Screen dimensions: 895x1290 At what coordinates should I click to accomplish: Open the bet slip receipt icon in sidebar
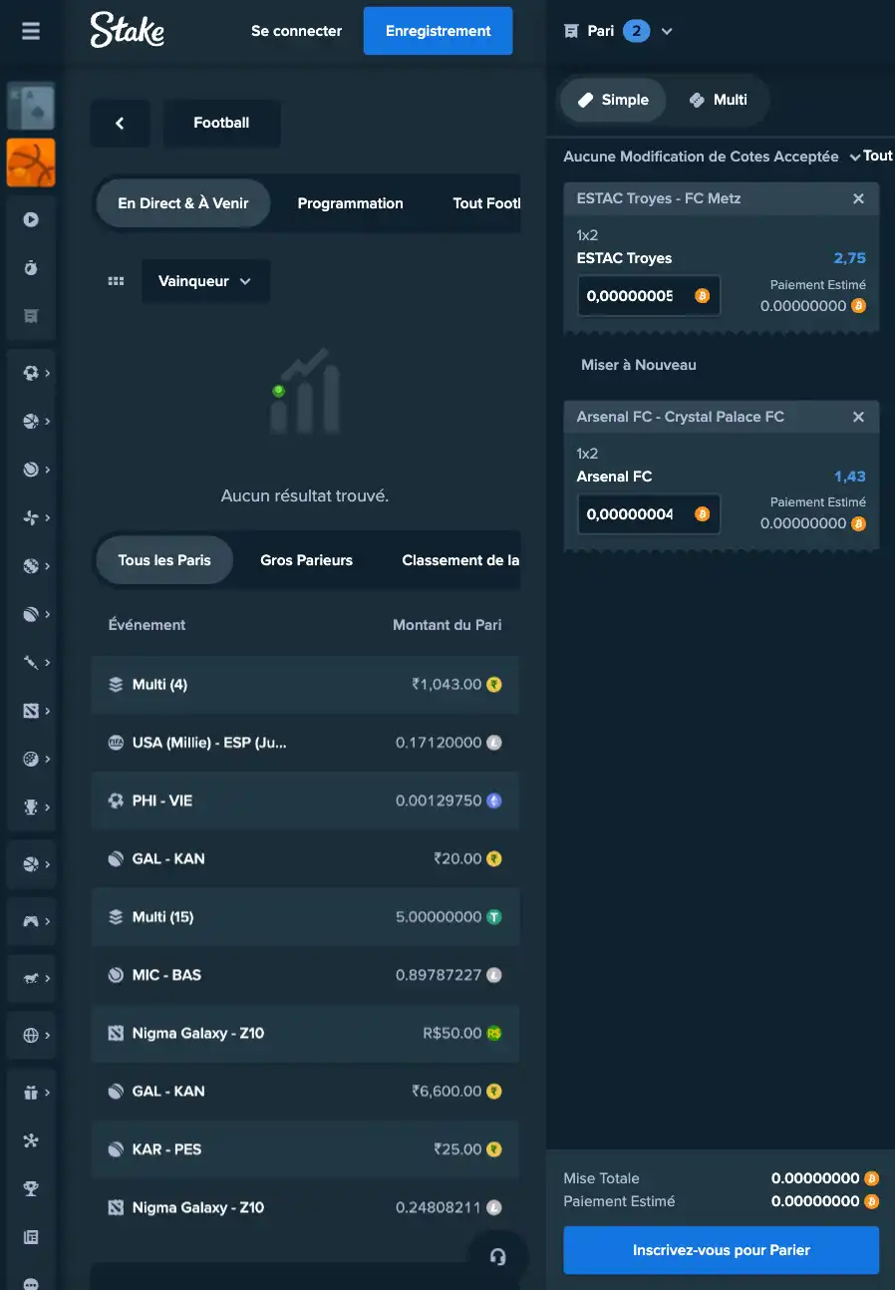pyautogui.click(x=31, y=316)
